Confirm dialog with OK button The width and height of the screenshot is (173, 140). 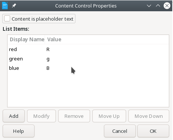(x=153, y=131)
